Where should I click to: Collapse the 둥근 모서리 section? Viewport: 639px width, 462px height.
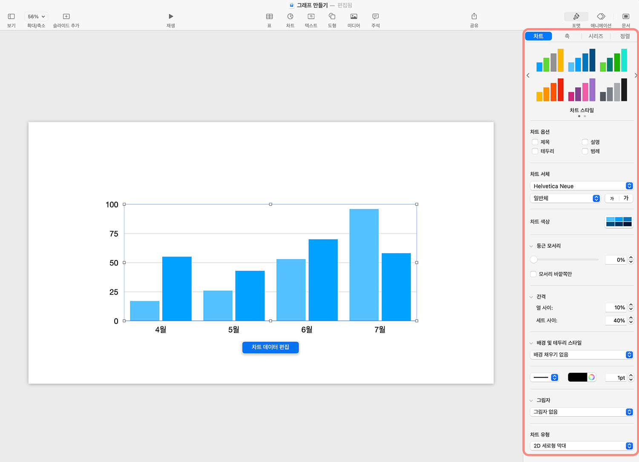(531, 246)
